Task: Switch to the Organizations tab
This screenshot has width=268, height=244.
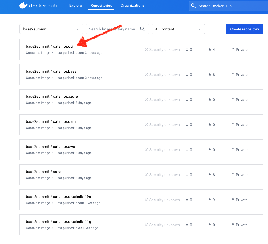Action: tap(132, 6)
